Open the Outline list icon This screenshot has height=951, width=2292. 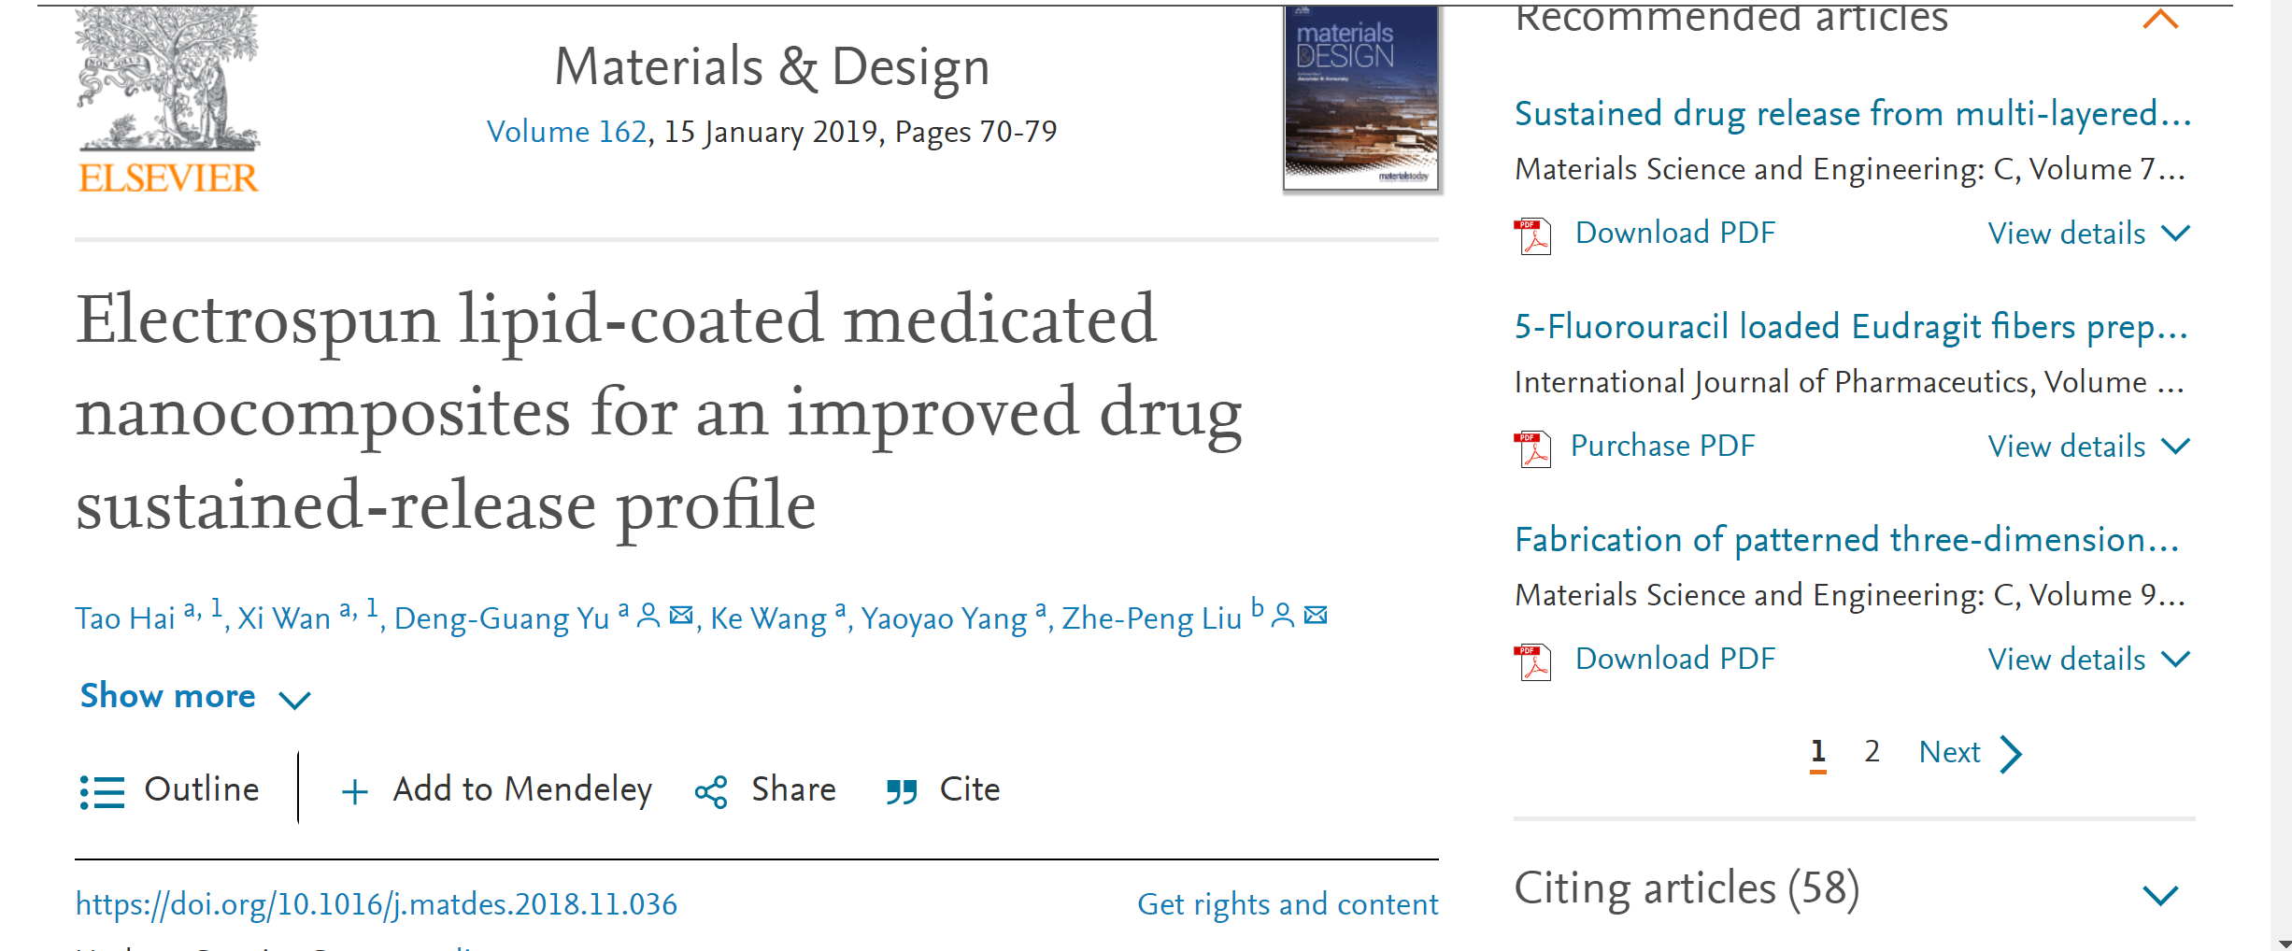pos(102,792)
